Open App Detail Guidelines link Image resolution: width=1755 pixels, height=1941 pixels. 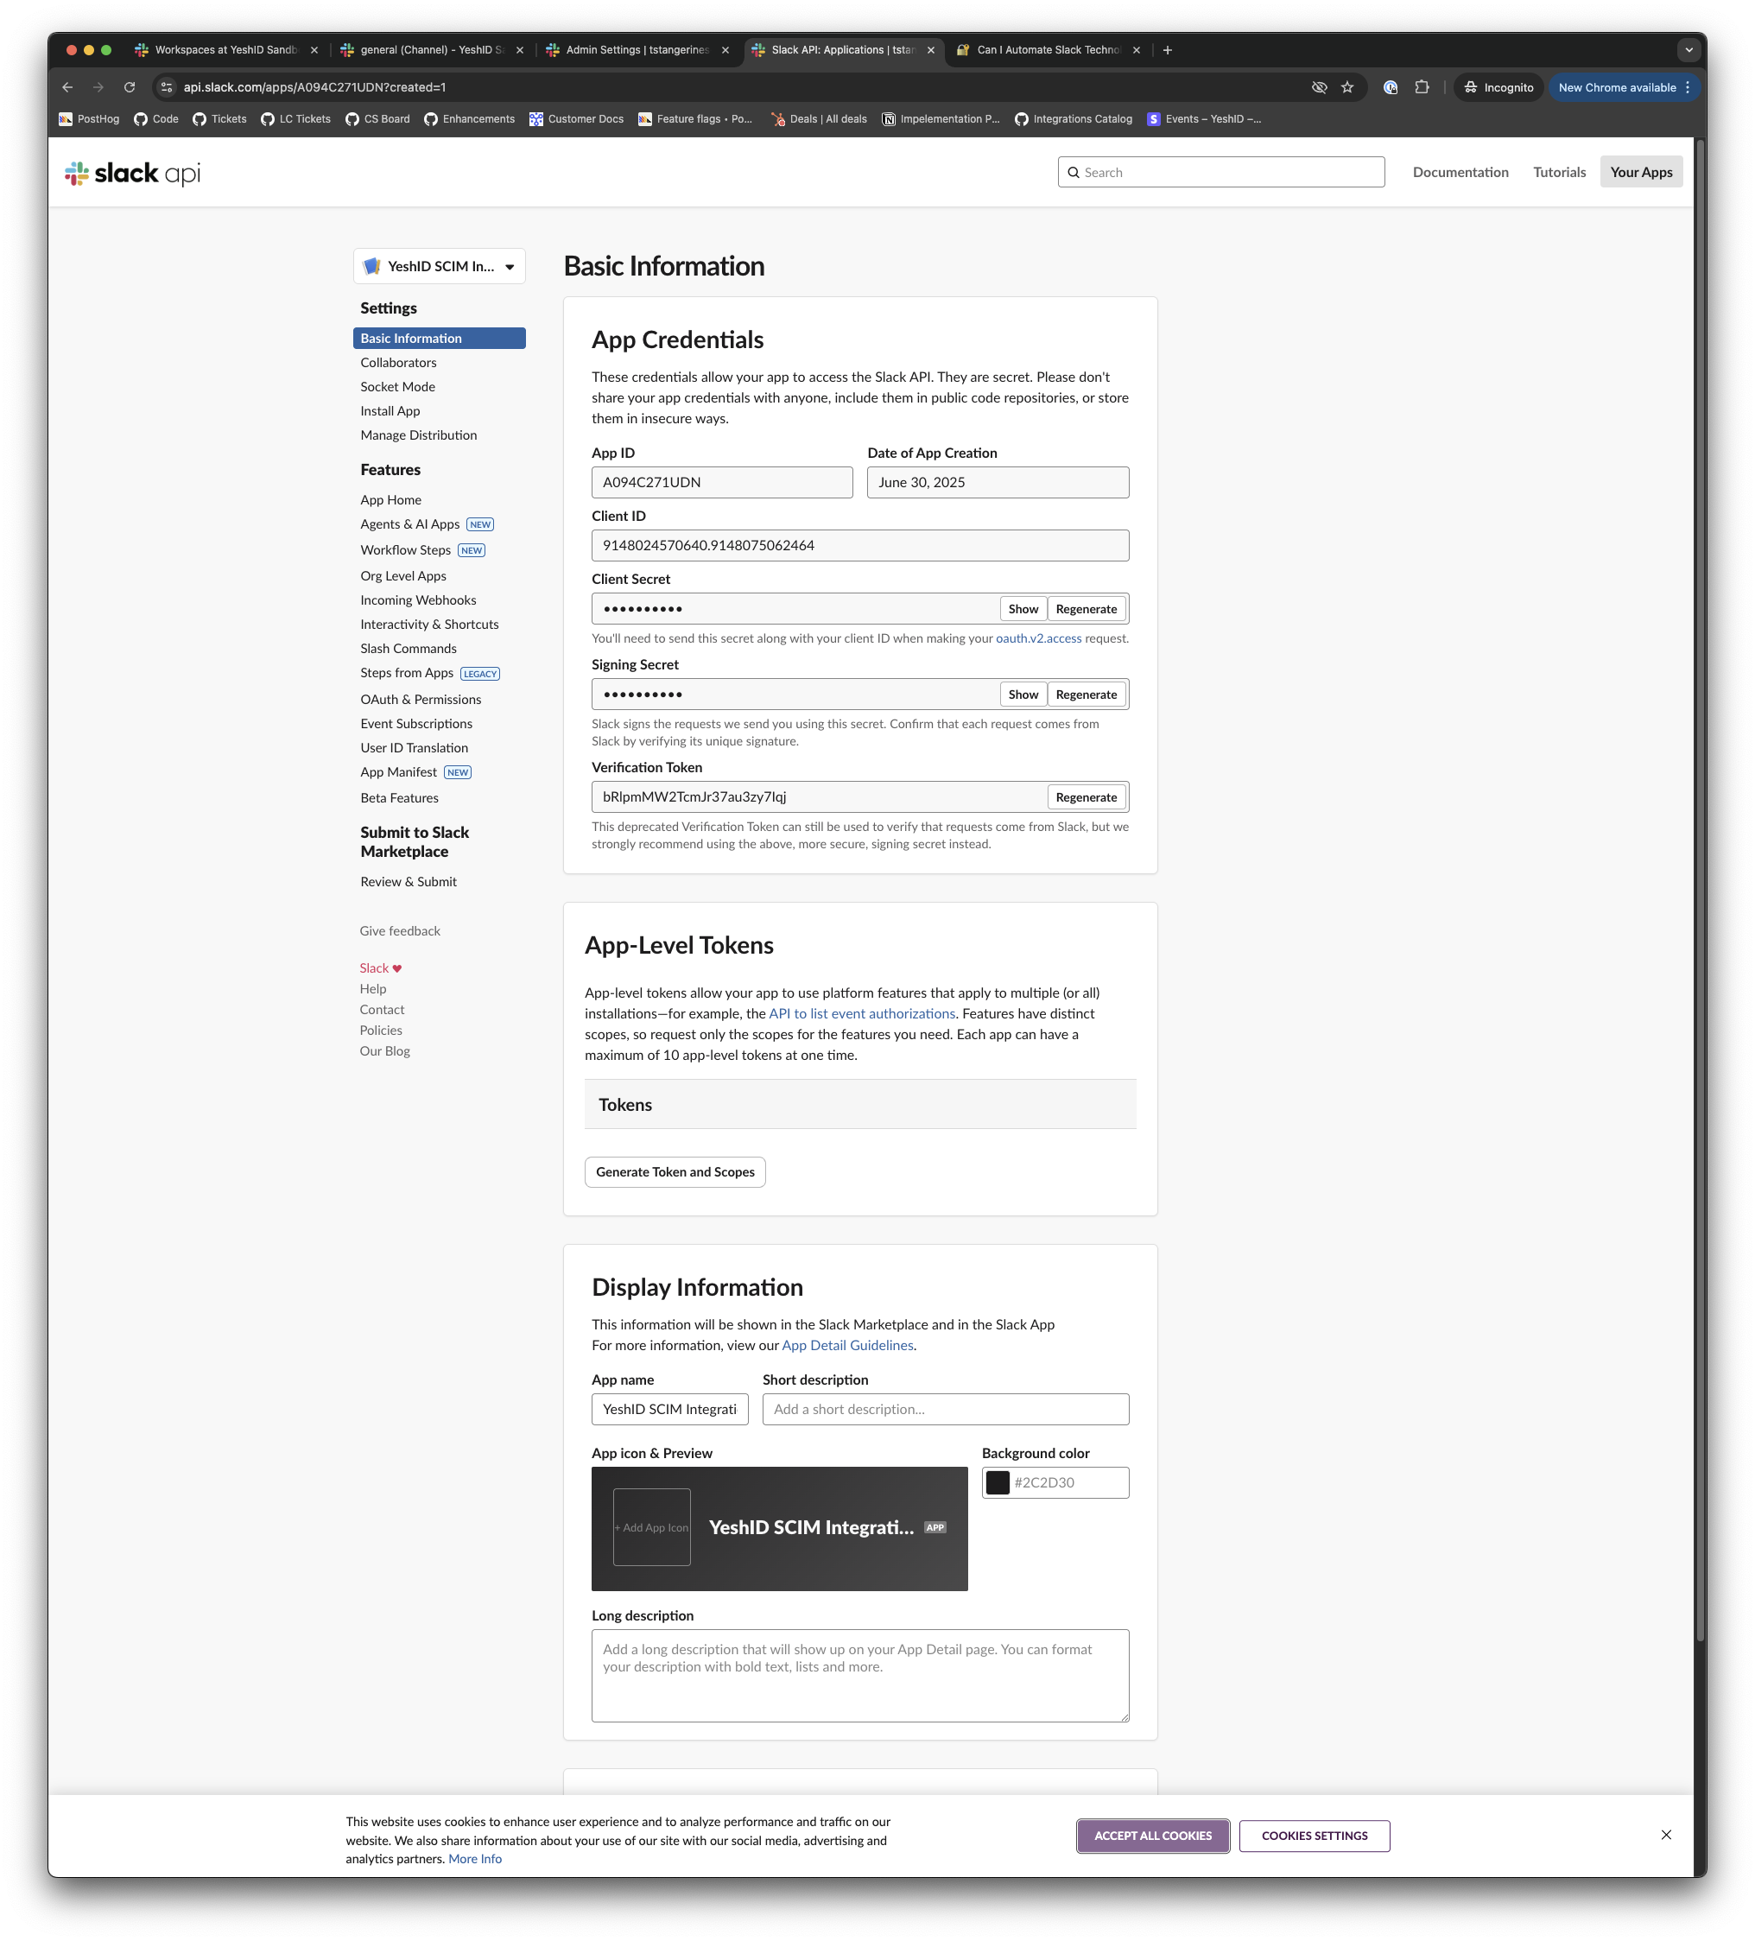pyautogui.click(x=847, y=1346)
